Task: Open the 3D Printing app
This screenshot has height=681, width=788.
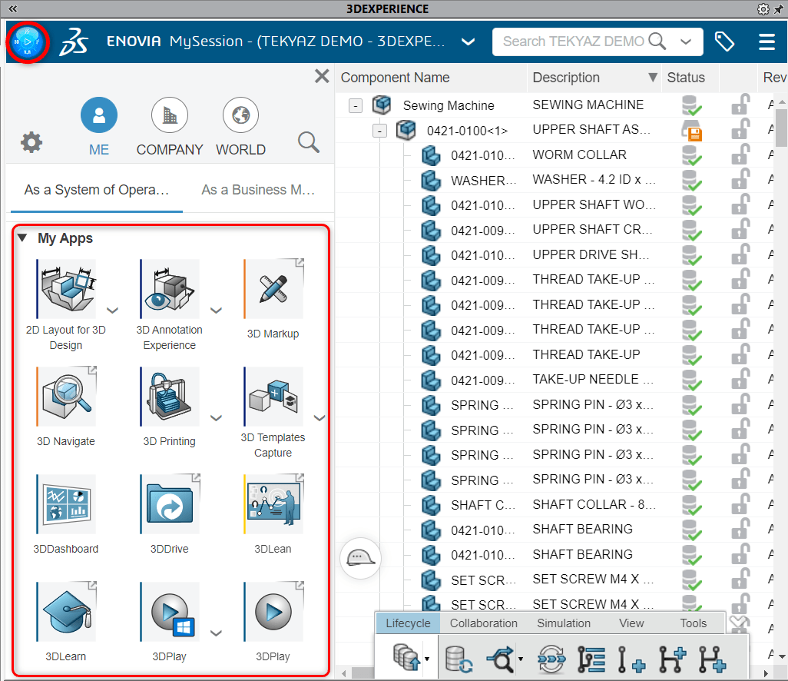Action: point(170,397)
